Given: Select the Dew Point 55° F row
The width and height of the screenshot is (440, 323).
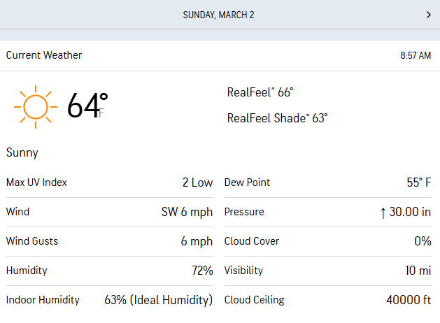Looking at the screenshot, I should [327, 182].
